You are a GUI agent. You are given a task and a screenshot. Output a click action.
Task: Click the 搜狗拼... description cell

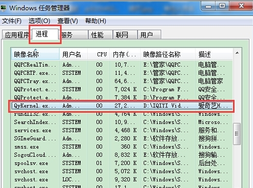coord(211,138)
